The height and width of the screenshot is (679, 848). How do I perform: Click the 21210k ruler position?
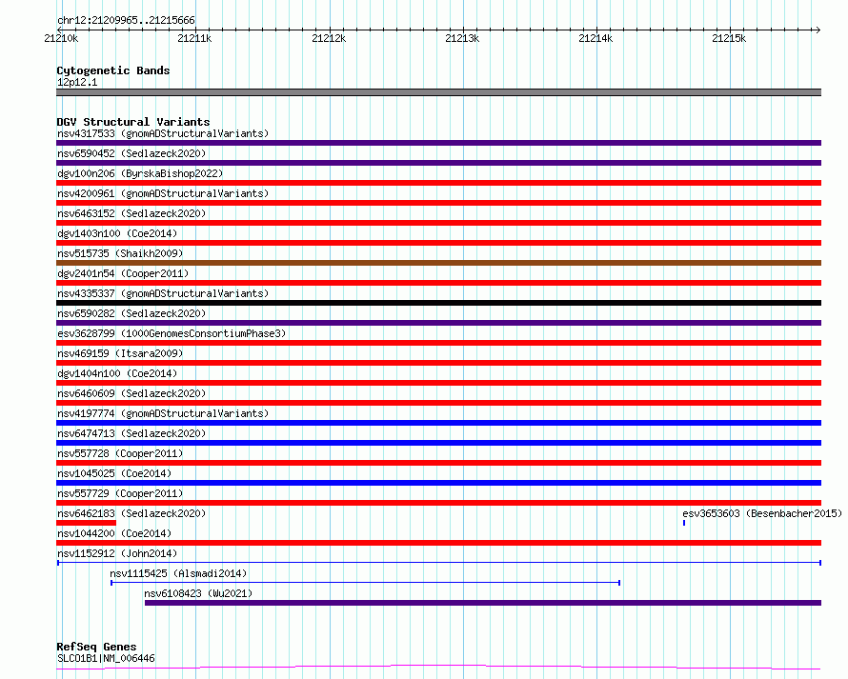(61, 38)
